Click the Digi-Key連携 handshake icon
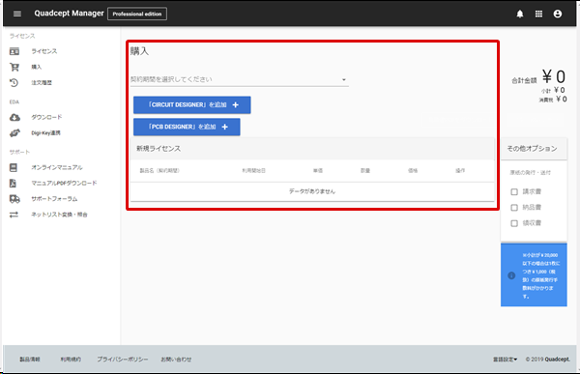Image resolution: width=580 pixels, height=374 pixels. pos(14,132)
